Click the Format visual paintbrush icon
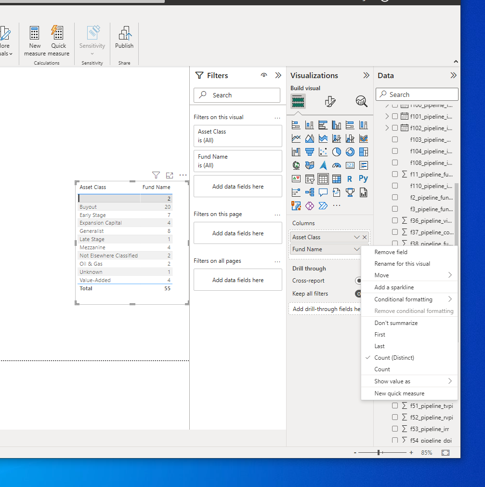The image size is (485, 487). [330, 101]
